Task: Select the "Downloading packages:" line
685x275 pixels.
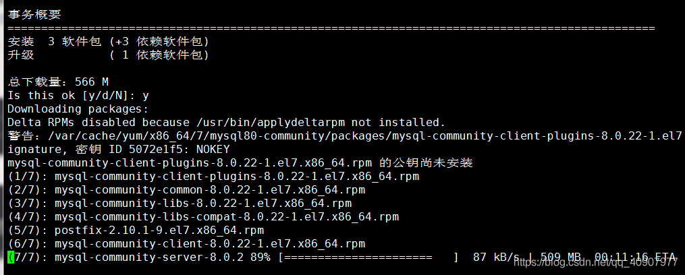Action: (x=78, y=109)
